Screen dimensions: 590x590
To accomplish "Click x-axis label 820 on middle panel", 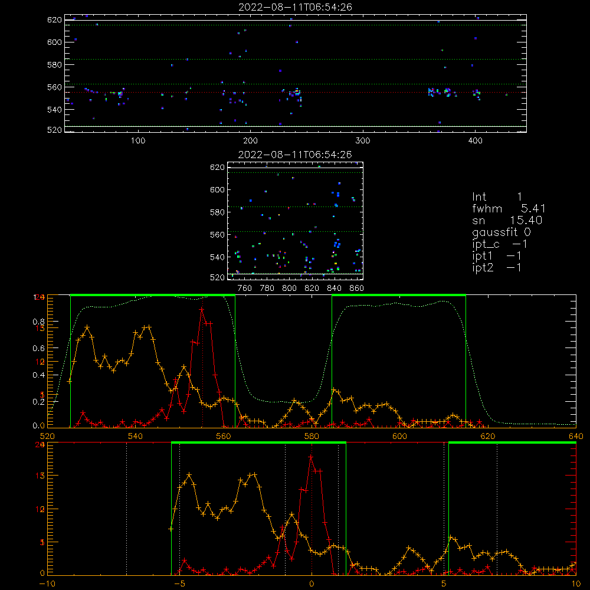I will click(x=312, y=289).
